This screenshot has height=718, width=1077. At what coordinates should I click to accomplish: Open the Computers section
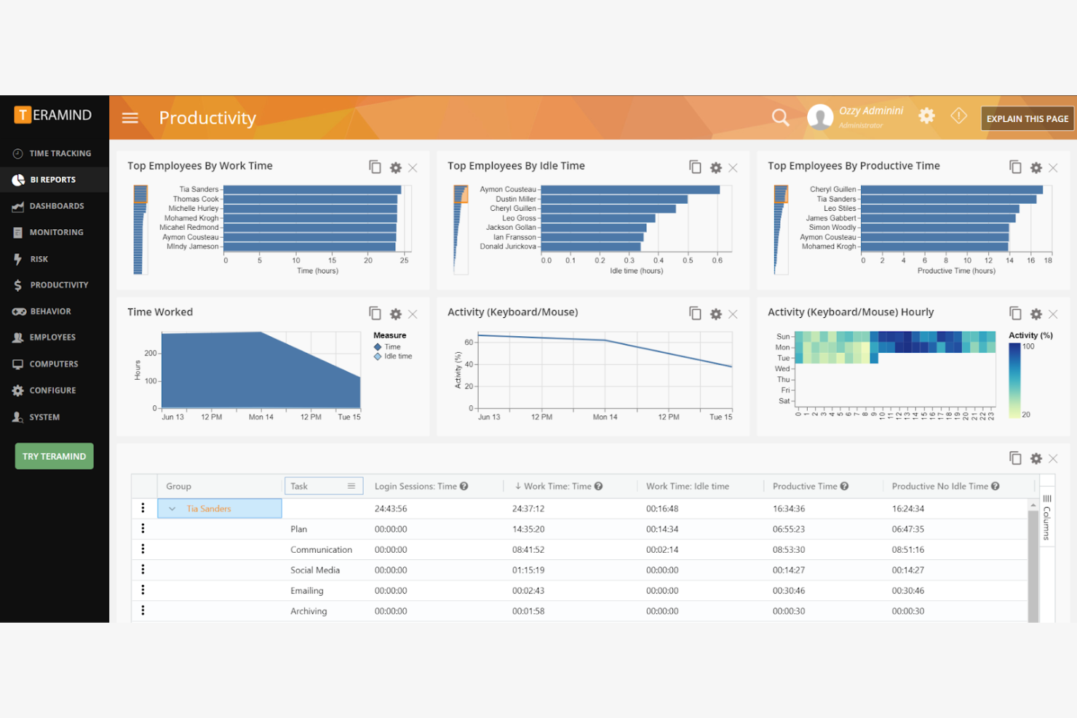[x=52, y=364]
